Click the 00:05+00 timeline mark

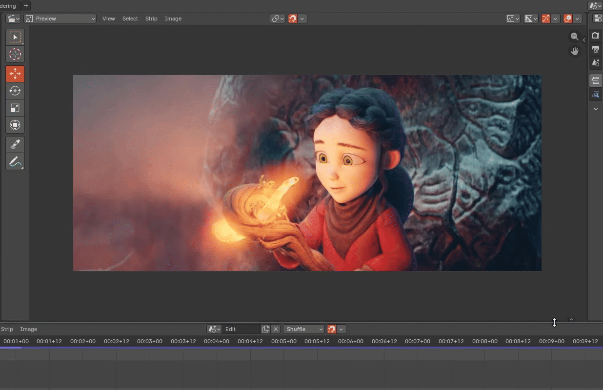click(284, 341)
